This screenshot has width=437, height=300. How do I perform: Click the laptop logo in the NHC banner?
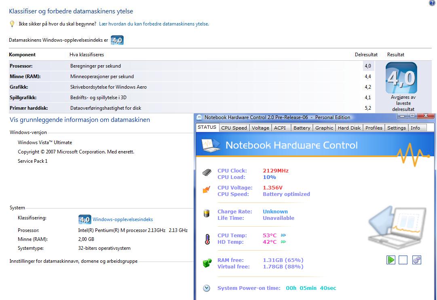[x=211, y=145]
